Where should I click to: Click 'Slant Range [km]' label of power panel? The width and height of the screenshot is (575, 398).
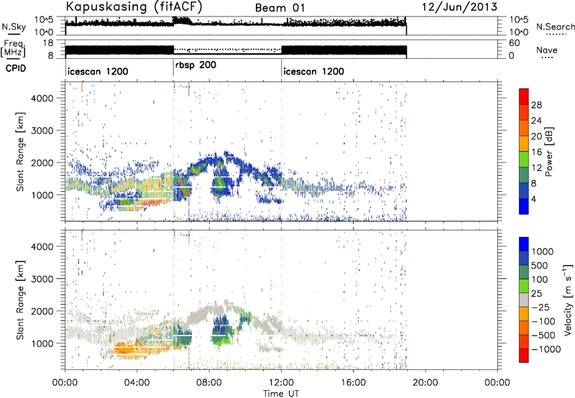21,152
